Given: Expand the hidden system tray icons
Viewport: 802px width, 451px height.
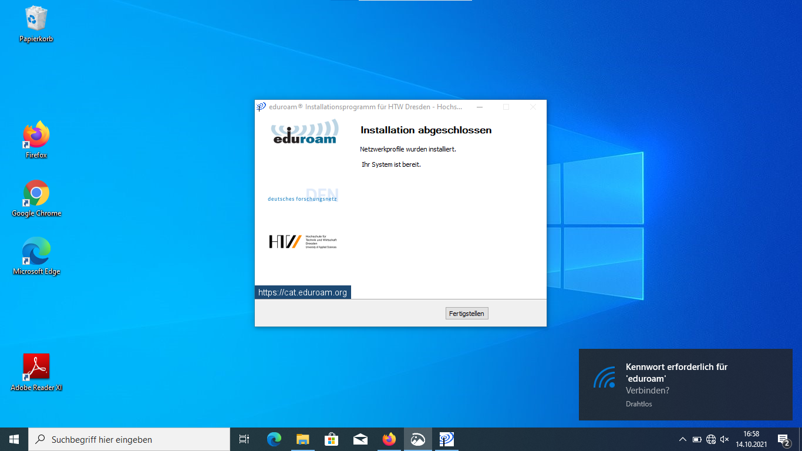Looking at the screenshot, I should coord(682,439).
